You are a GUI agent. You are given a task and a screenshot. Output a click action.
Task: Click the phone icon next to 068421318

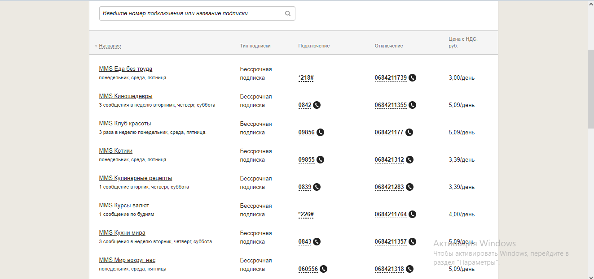[x=409, y=269]
